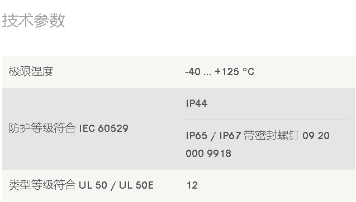Click the slash between IP65 and IP67

click(213, 136)
